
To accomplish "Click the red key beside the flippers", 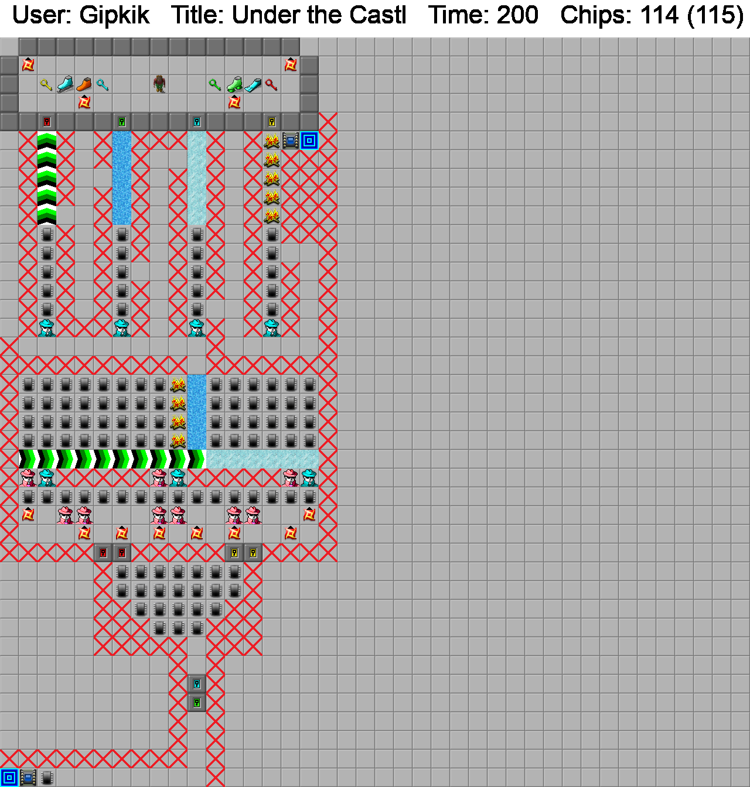I will click(271, 85).
